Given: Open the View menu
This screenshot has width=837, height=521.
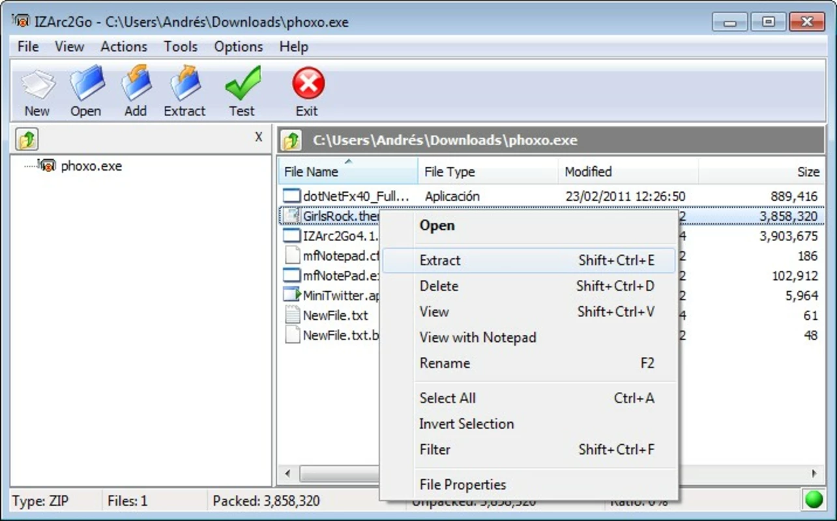Looking at the screenshot, I should coord(69,47).
